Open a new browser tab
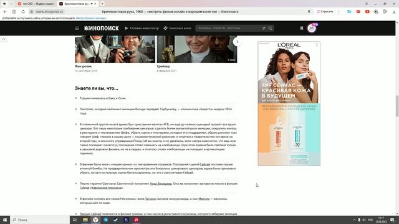399x224 pixels. click(102, 4)
